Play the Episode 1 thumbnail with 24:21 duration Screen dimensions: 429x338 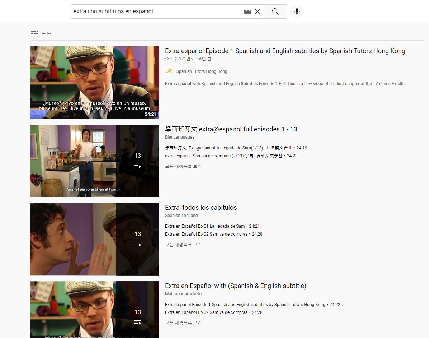point(95,83)
